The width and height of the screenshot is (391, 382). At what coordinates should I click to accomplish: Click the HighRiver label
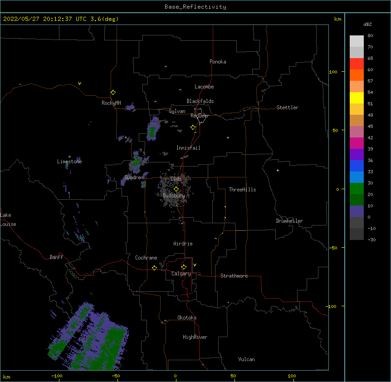[x=195, y=337]
